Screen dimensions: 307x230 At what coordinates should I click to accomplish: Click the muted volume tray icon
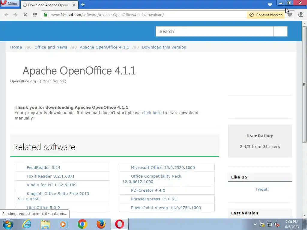coord(277,224)
